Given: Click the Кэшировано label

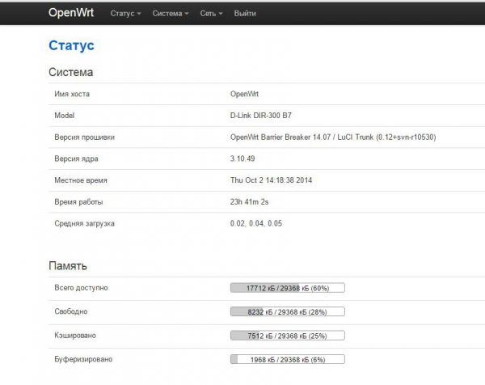Looking at the screenshot, I should (x=75, y=335).
